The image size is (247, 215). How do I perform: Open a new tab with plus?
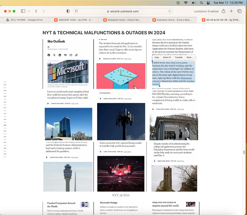(231, 11)
